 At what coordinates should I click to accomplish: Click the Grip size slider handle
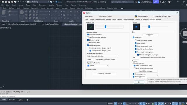(x=149, y=27)
